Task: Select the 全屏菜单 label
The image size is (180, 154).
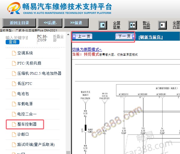Action: (116, 25)
